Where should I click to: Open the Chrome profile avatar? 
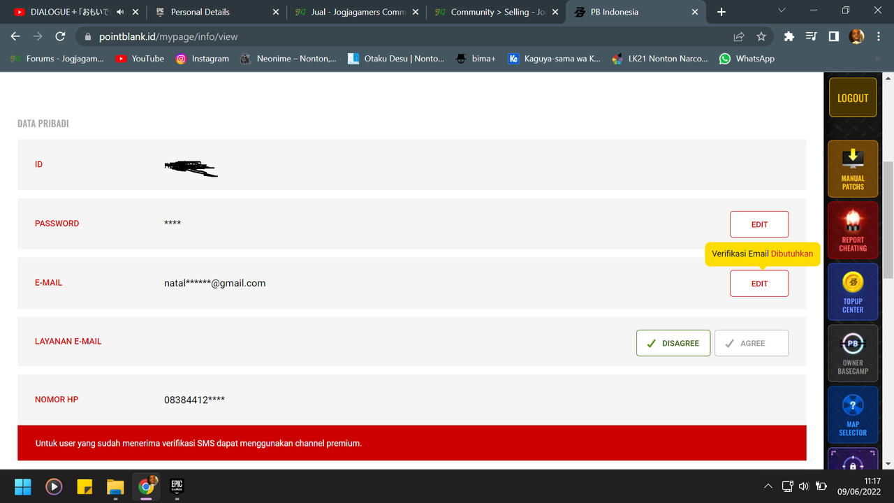[856, 36]
